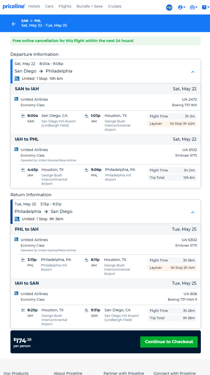
Task: Go to Flights section
Action: (65, 6)
